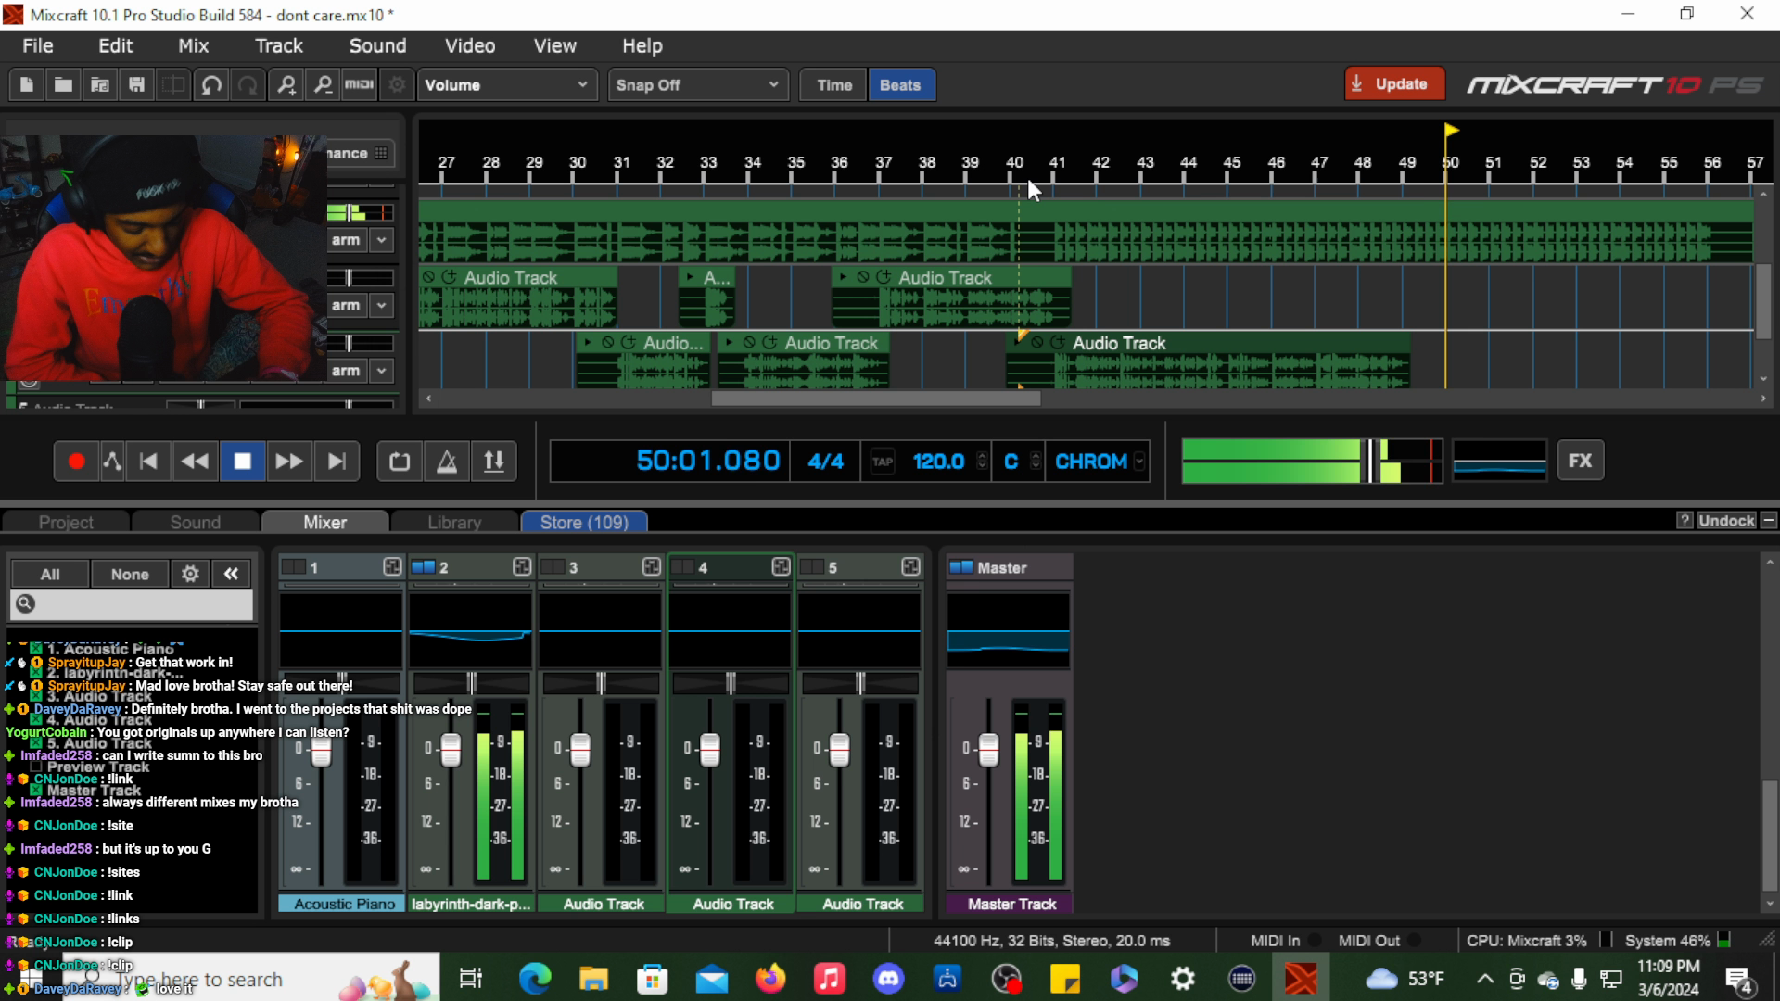Arm the first visible track for recording
Screen dimensions: 1780x1001
click(346, 240)
